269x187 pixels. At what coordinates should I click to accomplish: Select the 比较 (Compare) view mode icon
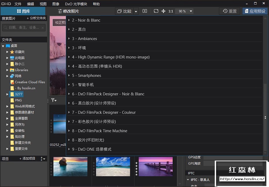point(120,11)
